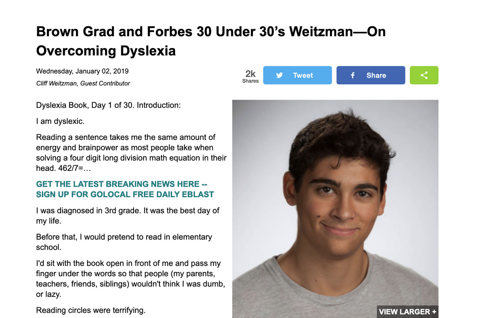Screen dimensions: 477x318
Task: Open the Get the Latest Breaking News link
Action: pyautogui.click(x=122, y=184)
